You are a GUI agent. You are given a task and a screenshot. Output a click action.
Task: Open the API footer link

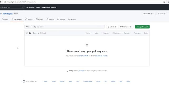pos(106,82)
